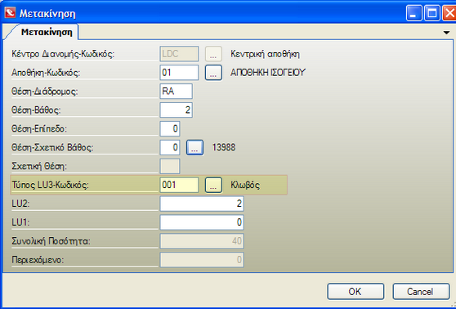Minimize the Μετακίνηση window
This screenshot has width=456, height=309.
coord(414,13)
